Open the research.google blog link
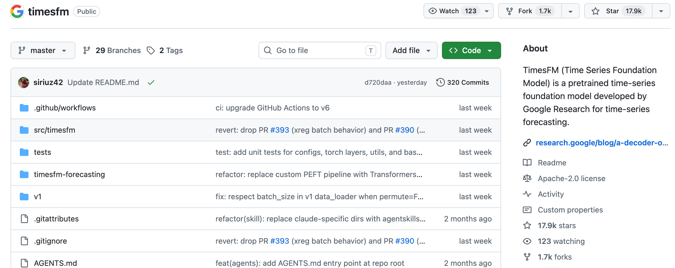 pos(601,143)
